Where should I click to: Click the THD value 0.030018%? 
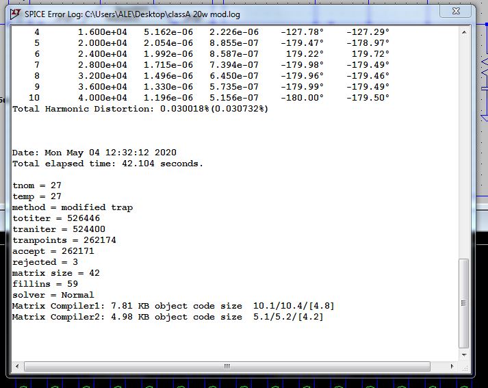click(185, 109)
